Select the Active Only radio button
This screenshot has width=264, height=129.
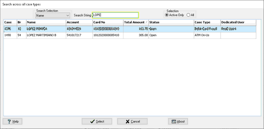tap(175, 15)
